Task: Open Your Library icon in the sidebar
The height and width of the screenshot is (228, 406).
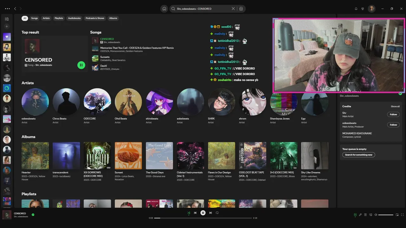Action: click(7, 19)
